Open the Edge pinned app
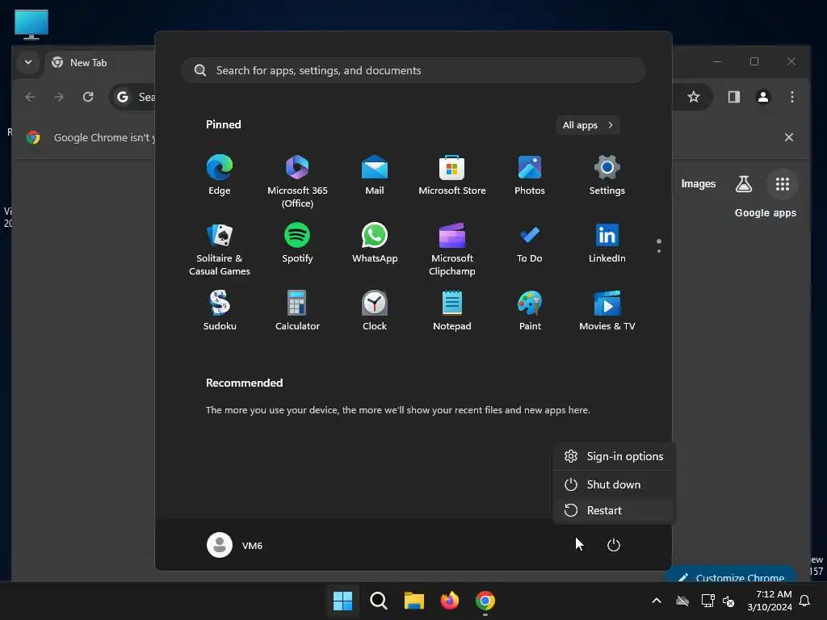Screen dimensions: 827x620 click(x=220, y=175)
